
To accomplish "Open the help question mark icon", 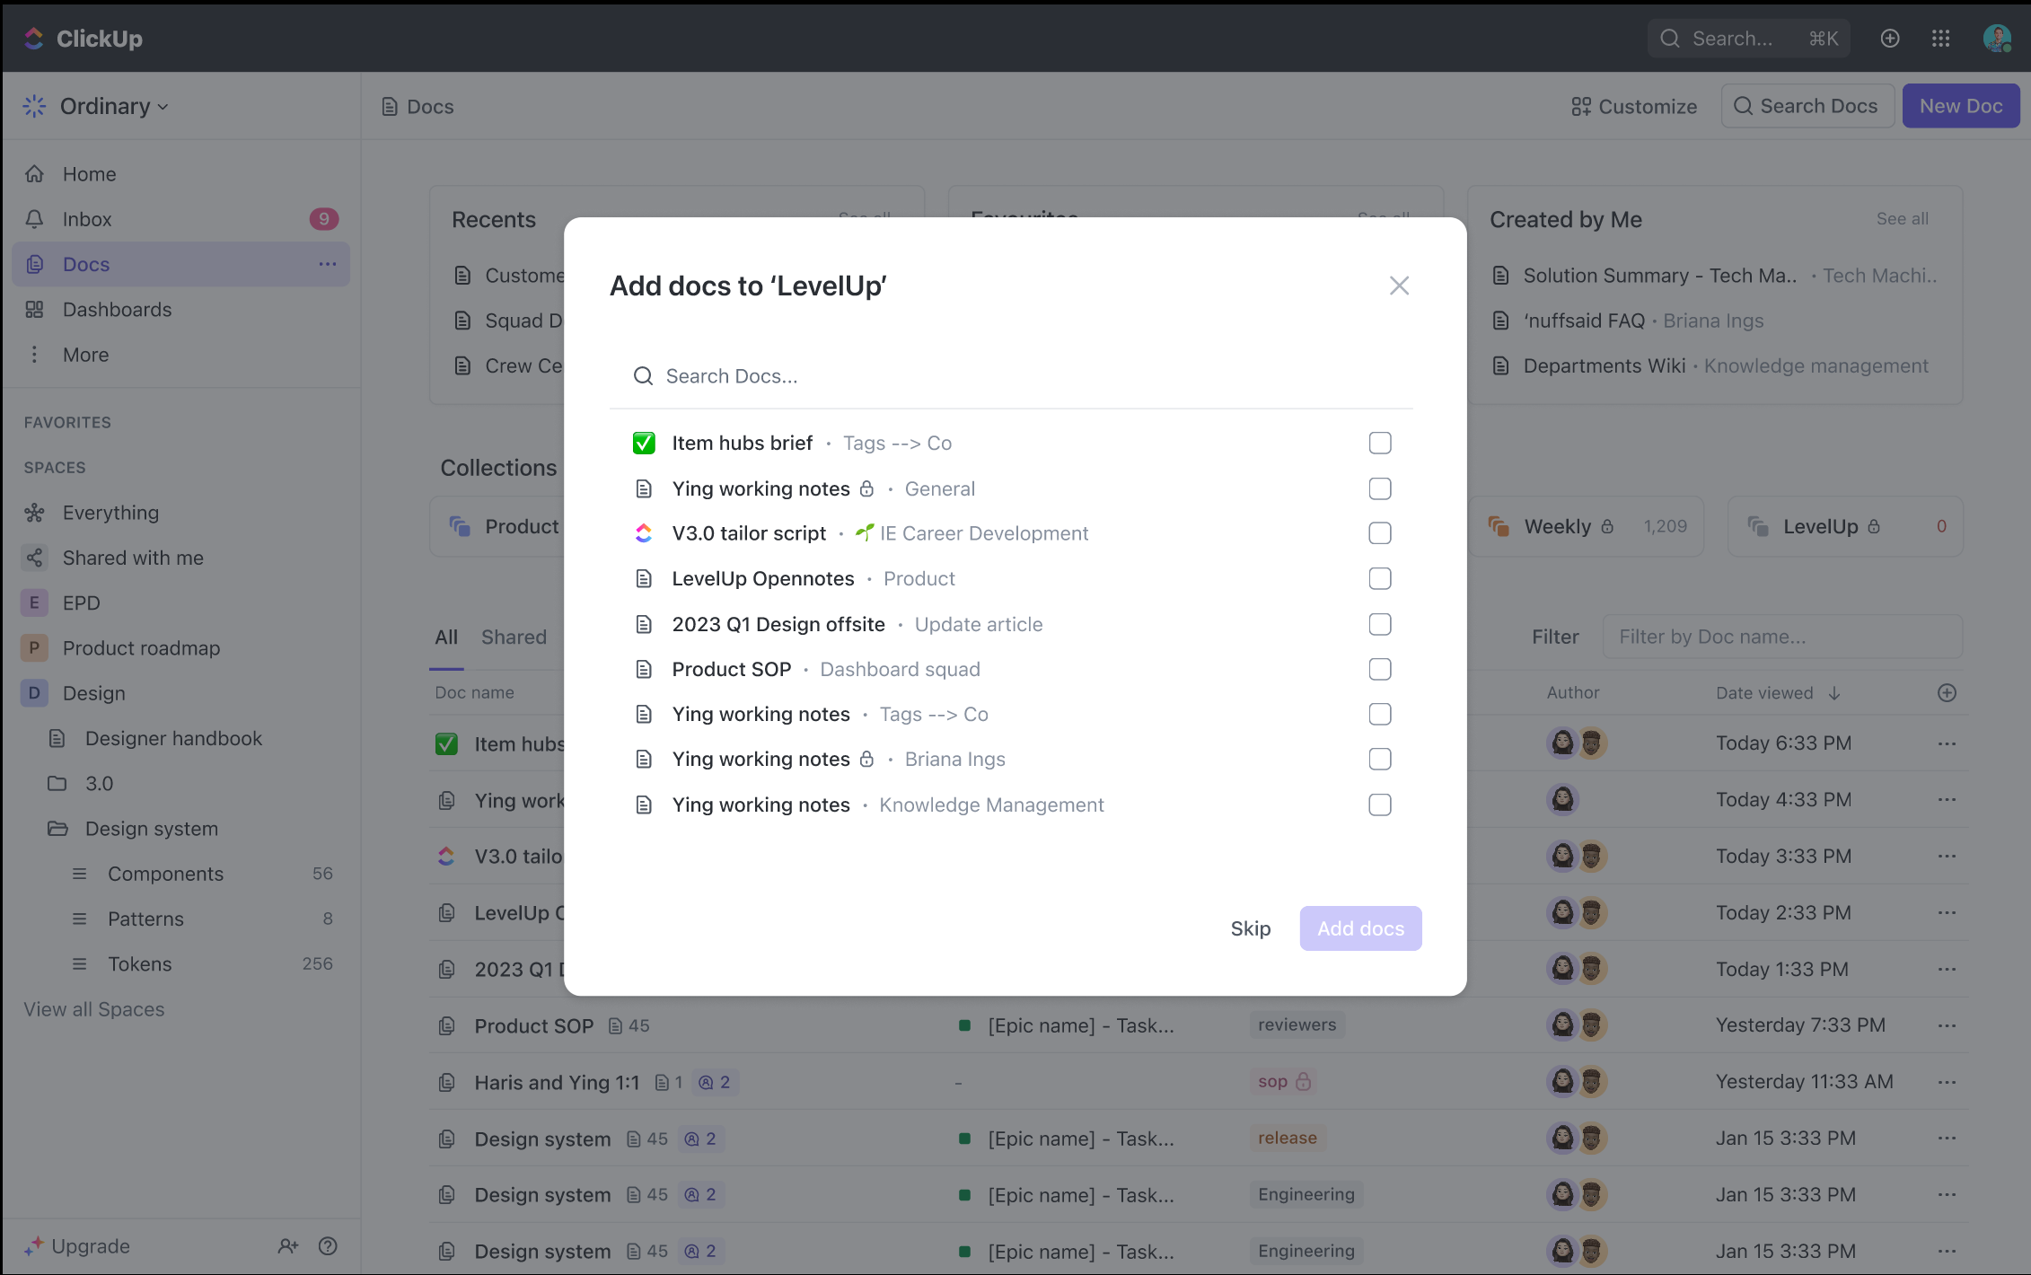I will pos(328,1245).
